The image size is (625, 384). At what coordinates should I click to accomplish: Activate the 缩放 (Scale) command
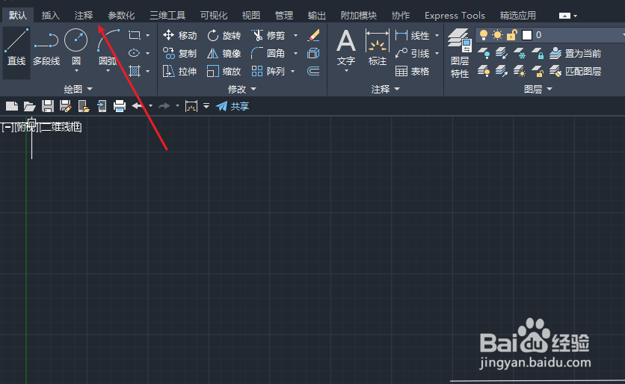(x=224, y=71)
